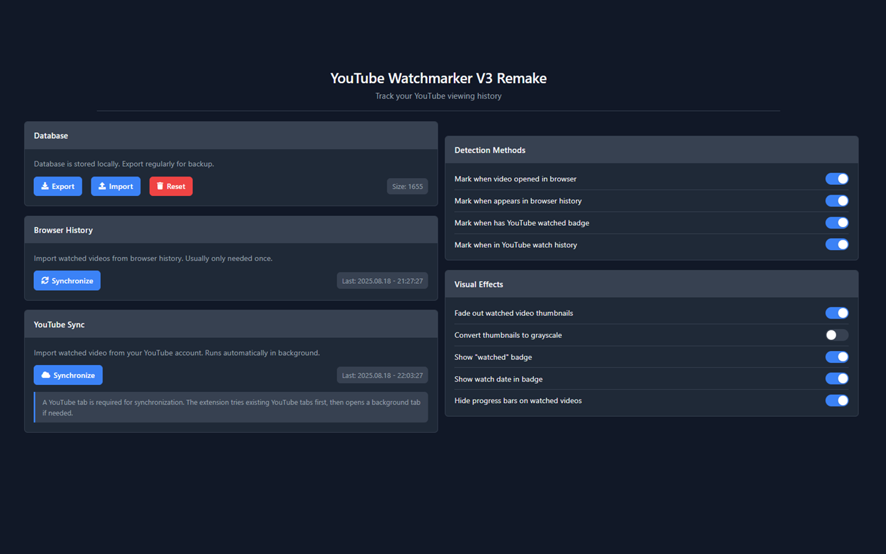The image size is (886, 554).
Task: Toggle the 'Show "watched" badge' switch
Action: pyautogui.click(x=837, y=357)
